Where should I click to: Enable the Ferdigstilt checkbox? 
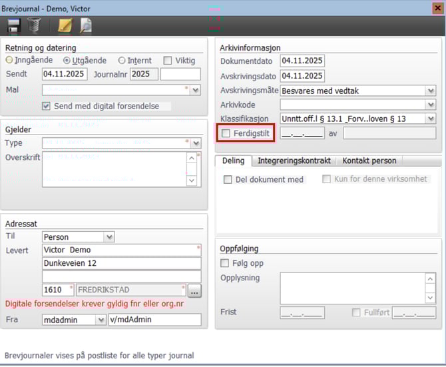click(226, 133)
